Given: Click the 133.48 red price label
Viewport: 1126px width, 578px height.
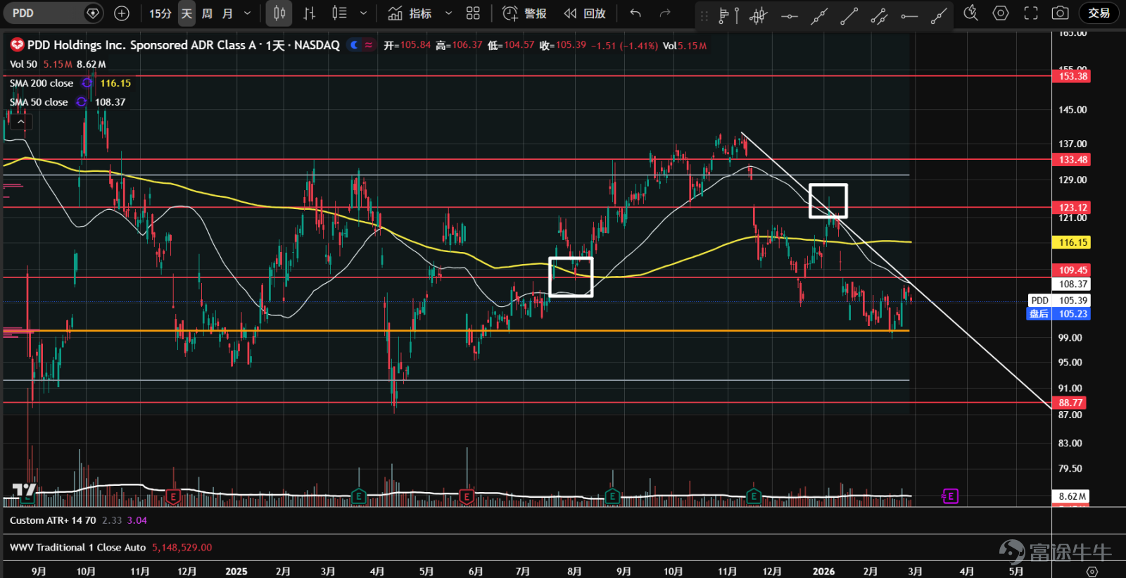Looking at the screenshot, I should click(x=1072, y=160).
